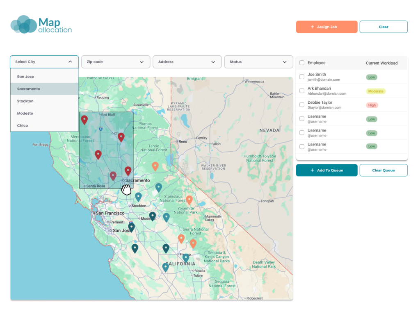Toggle the select-all Employee header checkbox
Viewport: 420px width, 316px height.
click(x=301, y=63)
